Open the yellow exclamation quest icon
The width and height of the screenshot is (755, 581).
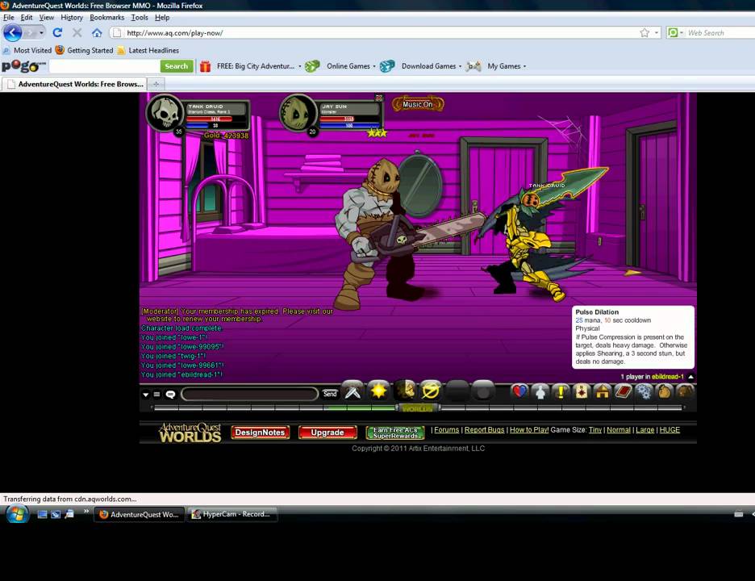click(561, 391)
